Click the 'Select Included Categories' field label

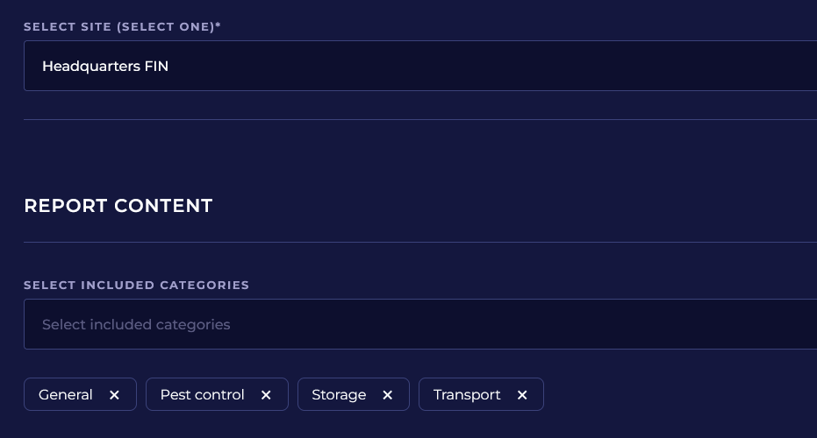coord(136,285)
